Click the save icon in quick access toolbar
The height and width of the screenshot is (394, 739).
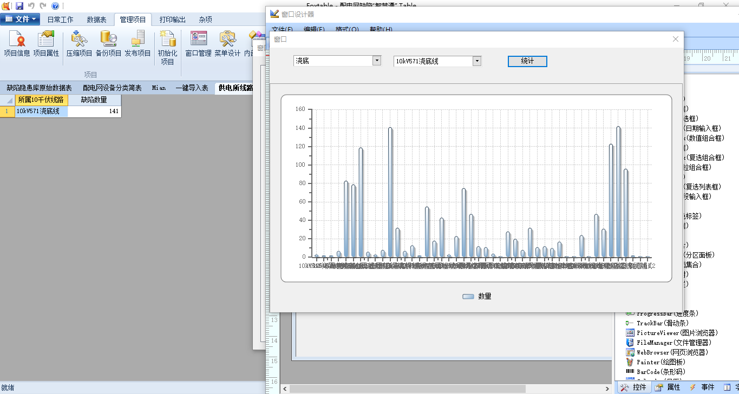19,6
